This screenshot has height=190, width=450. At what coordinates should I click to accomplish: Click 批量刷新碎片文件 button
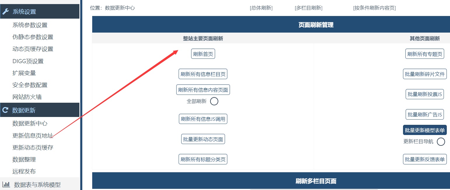click(425, 74)
